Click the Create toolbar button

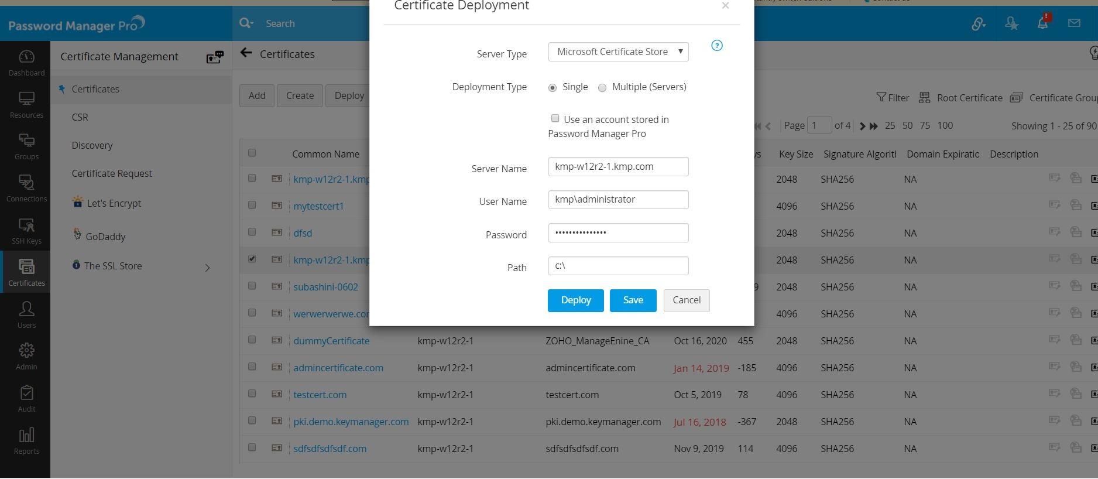(300, 95)
